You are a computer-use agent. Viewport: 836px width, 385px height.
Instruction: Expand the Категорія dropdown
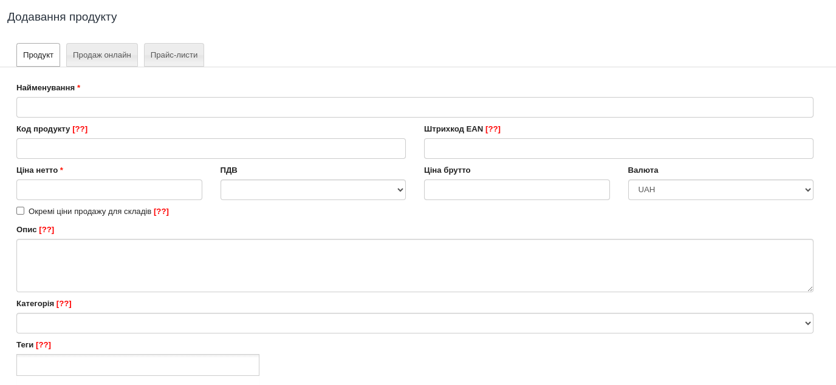[414, 323]
